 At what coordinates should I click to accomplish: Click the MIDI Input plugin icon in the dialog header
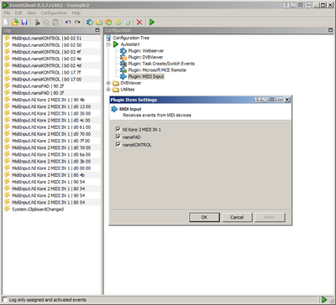pos(114,109)
